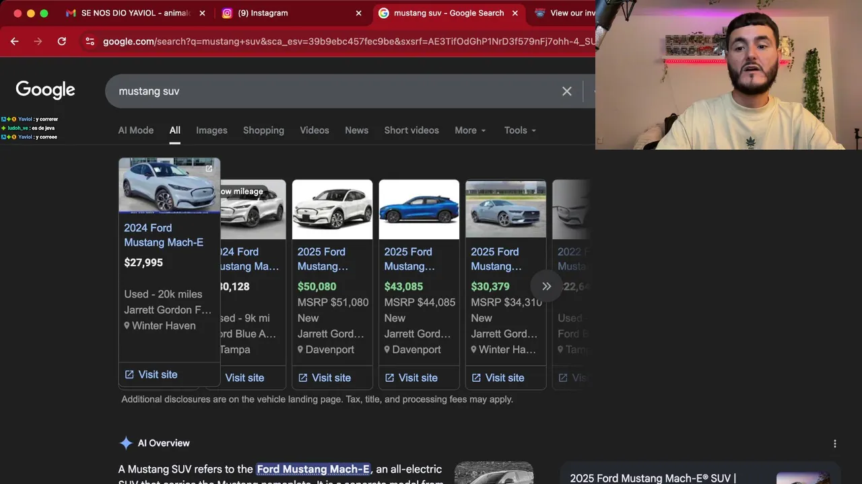Open the $30,379 2025 Ford Mustang title
862x484 pixels.
pyautogui.click(x=496, y=259)
